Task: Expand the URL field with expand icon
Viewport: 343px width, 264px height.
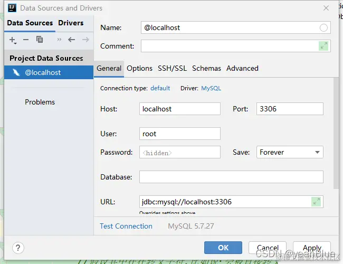Action: 316,202
